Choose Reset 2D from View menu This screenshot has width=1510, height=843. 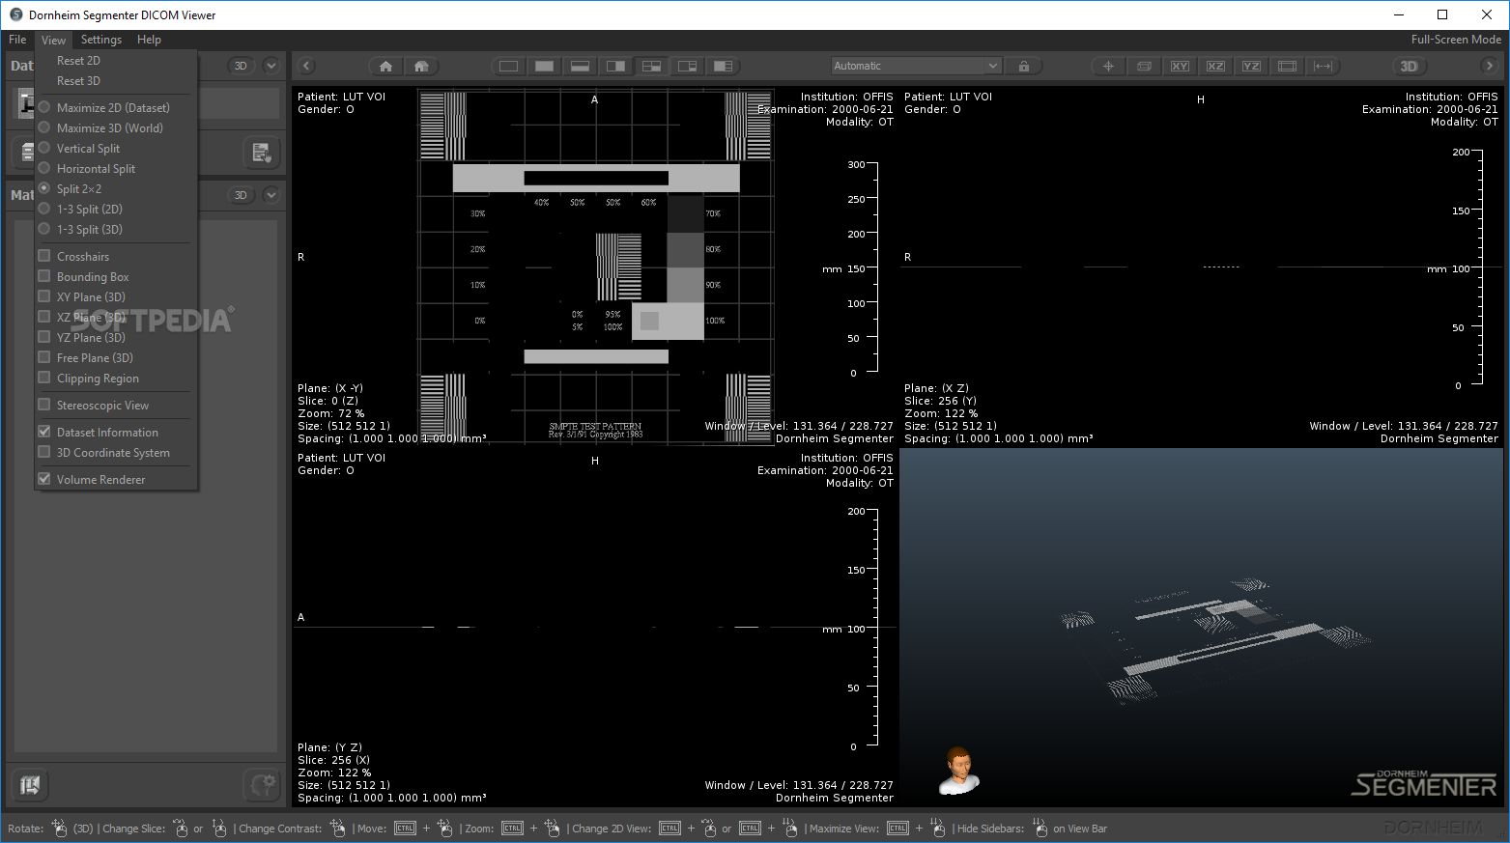[x=78, y=60]
